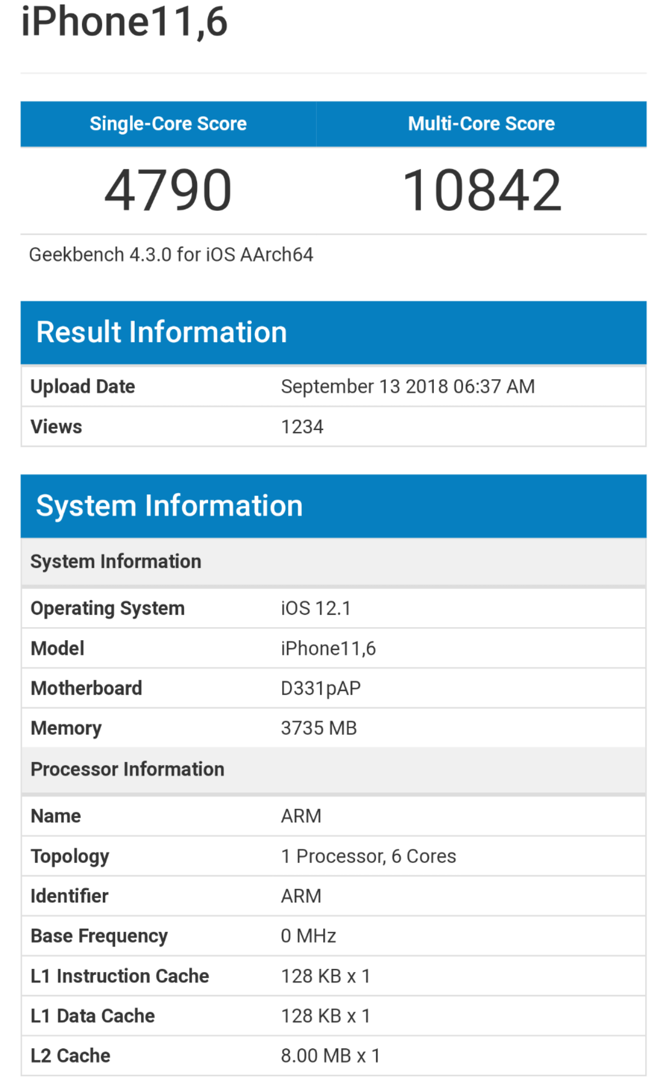Click the Memory label

(66, 728)
